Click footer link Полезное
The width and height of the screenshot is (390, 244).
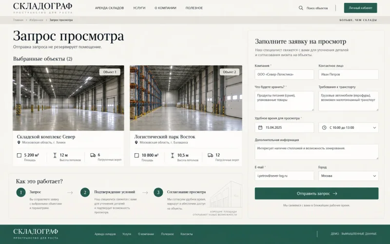167,234
